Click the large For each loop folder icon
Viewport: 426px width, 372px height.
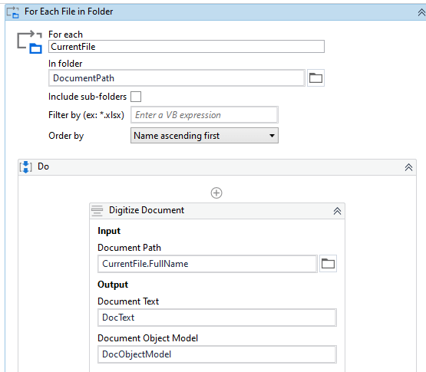pos(29,42)
